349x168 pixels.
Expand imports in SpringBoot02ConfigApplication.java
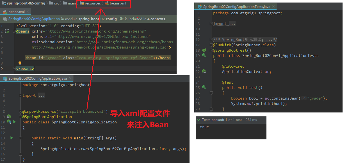pyautogui.click(x=20, y=96)
